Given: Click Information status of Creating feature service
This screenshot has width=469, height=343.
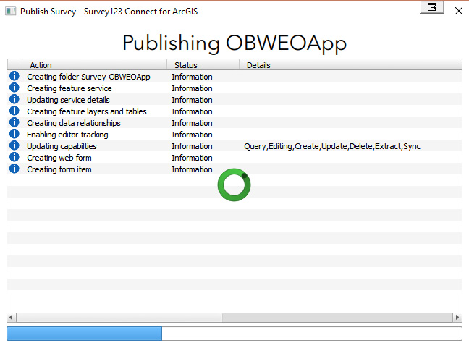Looking at the screenshot, I should tap(192, 88).
